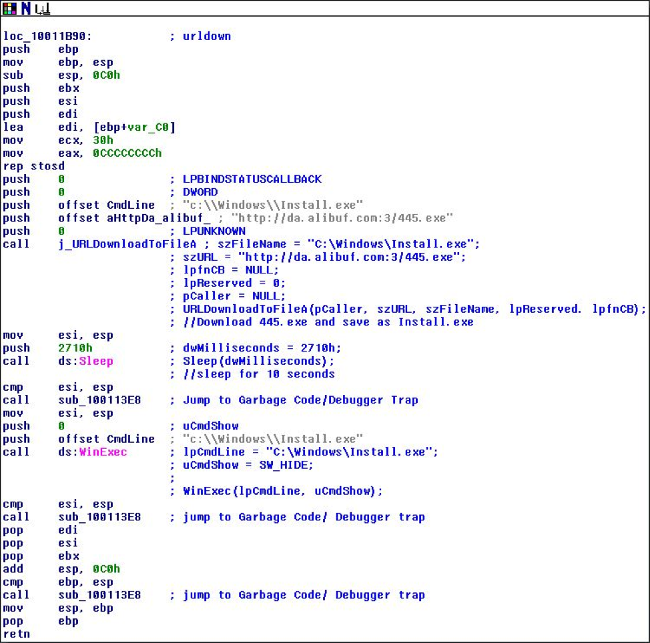Click the 30h value moved into ecx
Image resolution: width=650 pixels, height=643 pixels.
(x=103, y=141)
